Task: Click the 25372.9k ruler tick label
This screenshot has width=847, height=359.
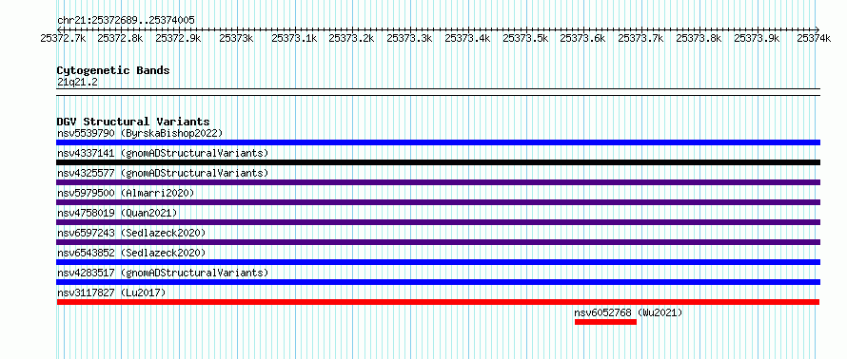Action: point(178,38)
